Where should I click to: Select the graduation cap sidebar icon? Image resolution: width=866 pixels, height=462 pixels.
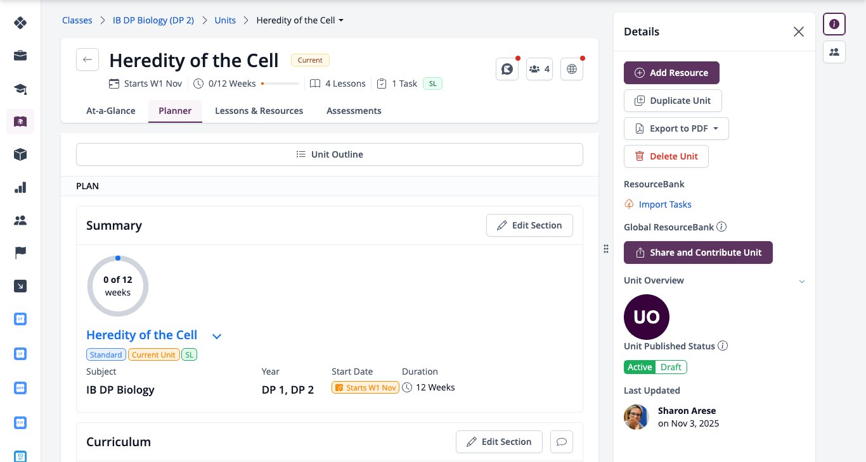point(20,89)
